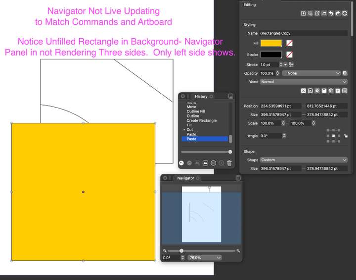Click the refresh icon in Editing section
This screenshot has width=356, height=280.
pyautogui.click(x=345, y=13)
